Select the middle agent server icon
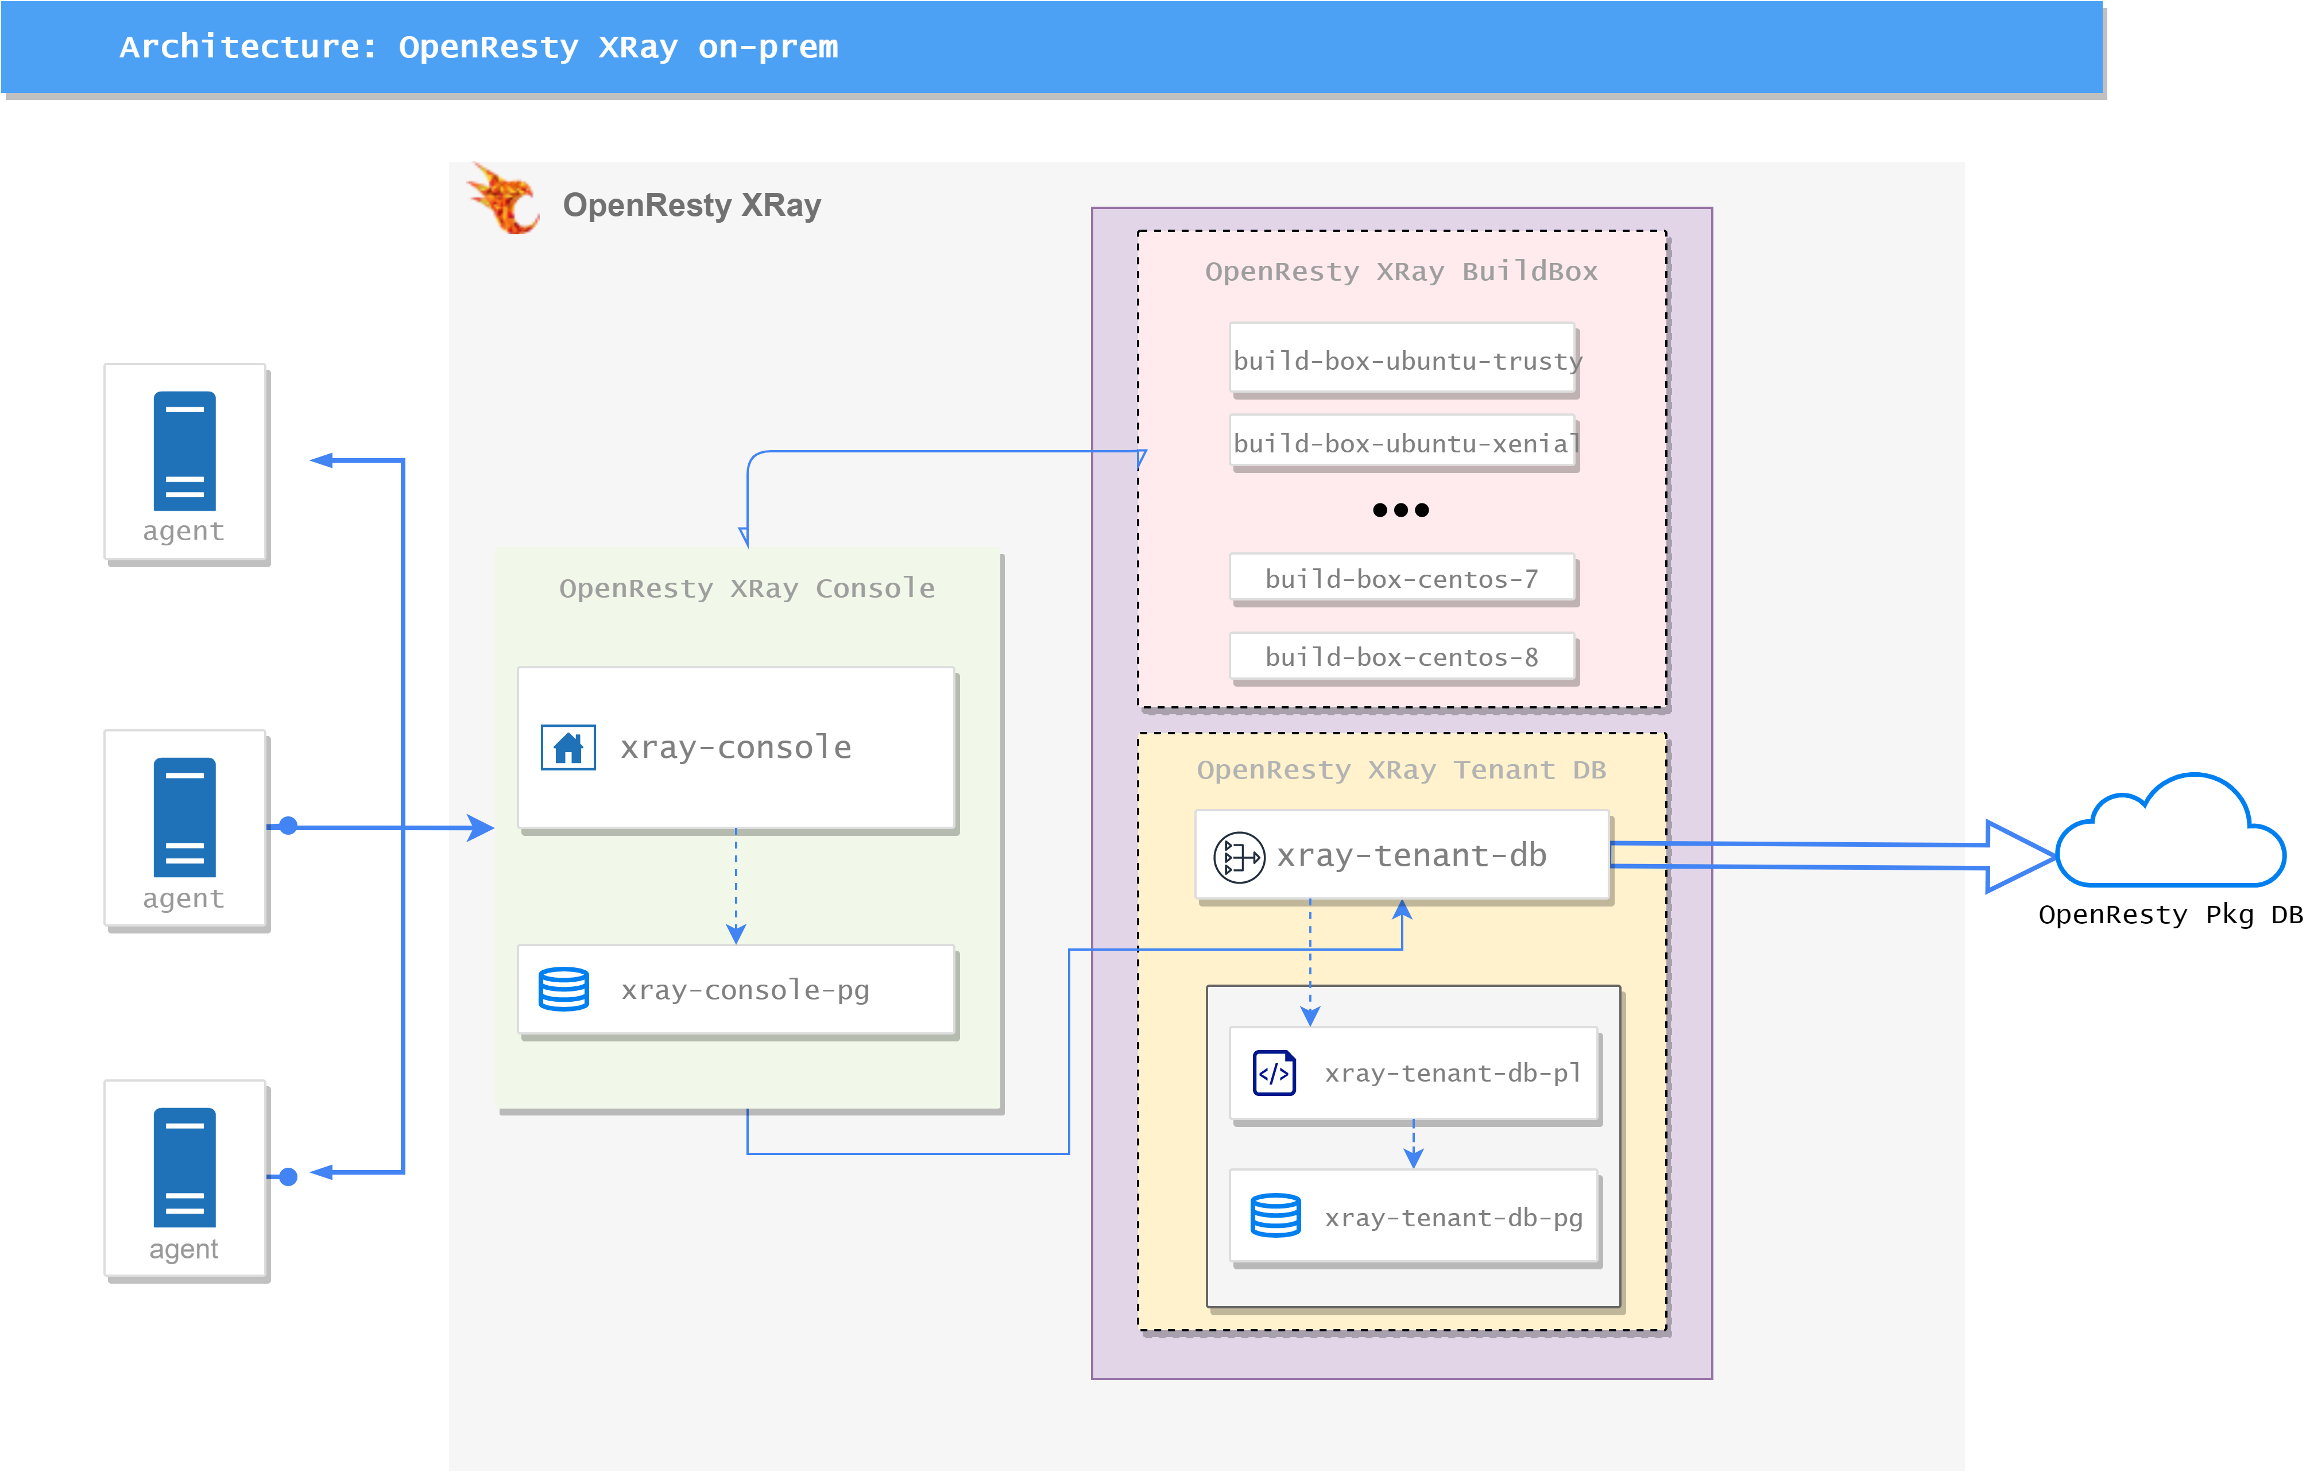The width and height of the screenshot is (2306, 1472). click(185, 817)
